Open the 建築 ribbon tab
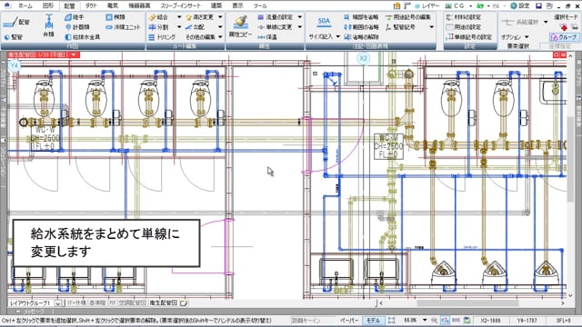The height and width of the screenshot is (327, 582). click(216, 6)
